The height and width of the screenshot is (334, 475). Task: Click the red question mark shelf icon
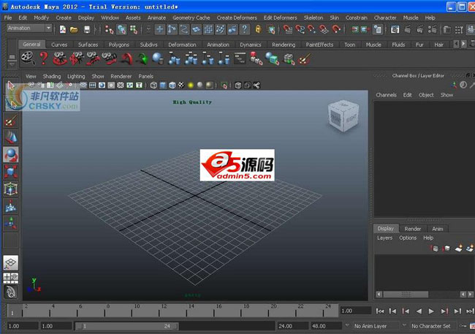click(44, 58)
